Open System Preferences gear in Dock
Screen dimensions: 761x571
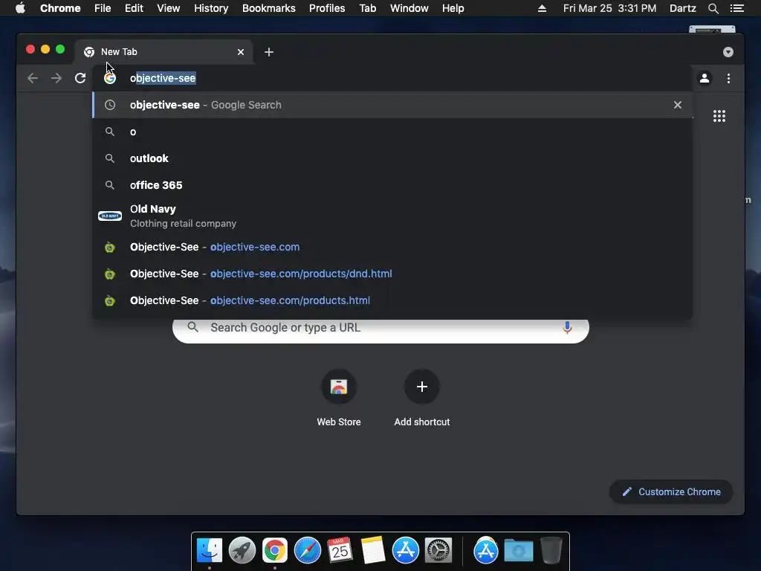pyautogui.click(x=438, y=550)
